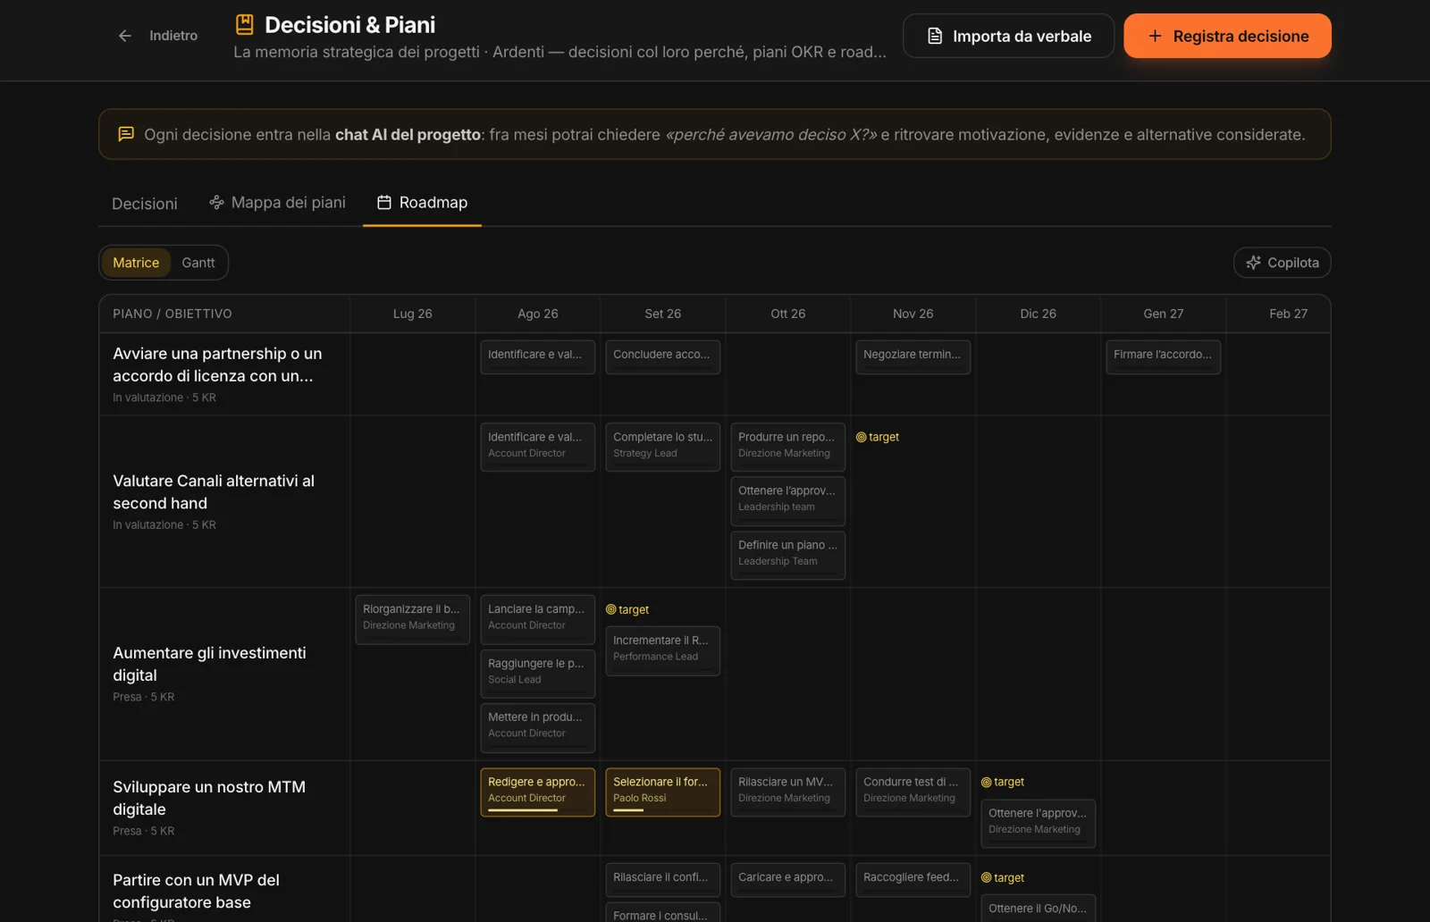Click the back arrow icon next to Indietro
This screenshot has width=1430, height=922.
(x=125, y=36)
